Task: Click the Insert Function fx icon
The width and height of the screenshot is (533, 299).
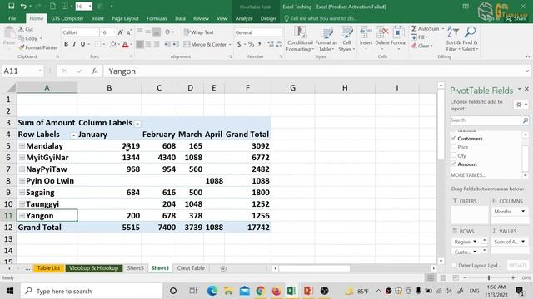Action: coord(94,71)
